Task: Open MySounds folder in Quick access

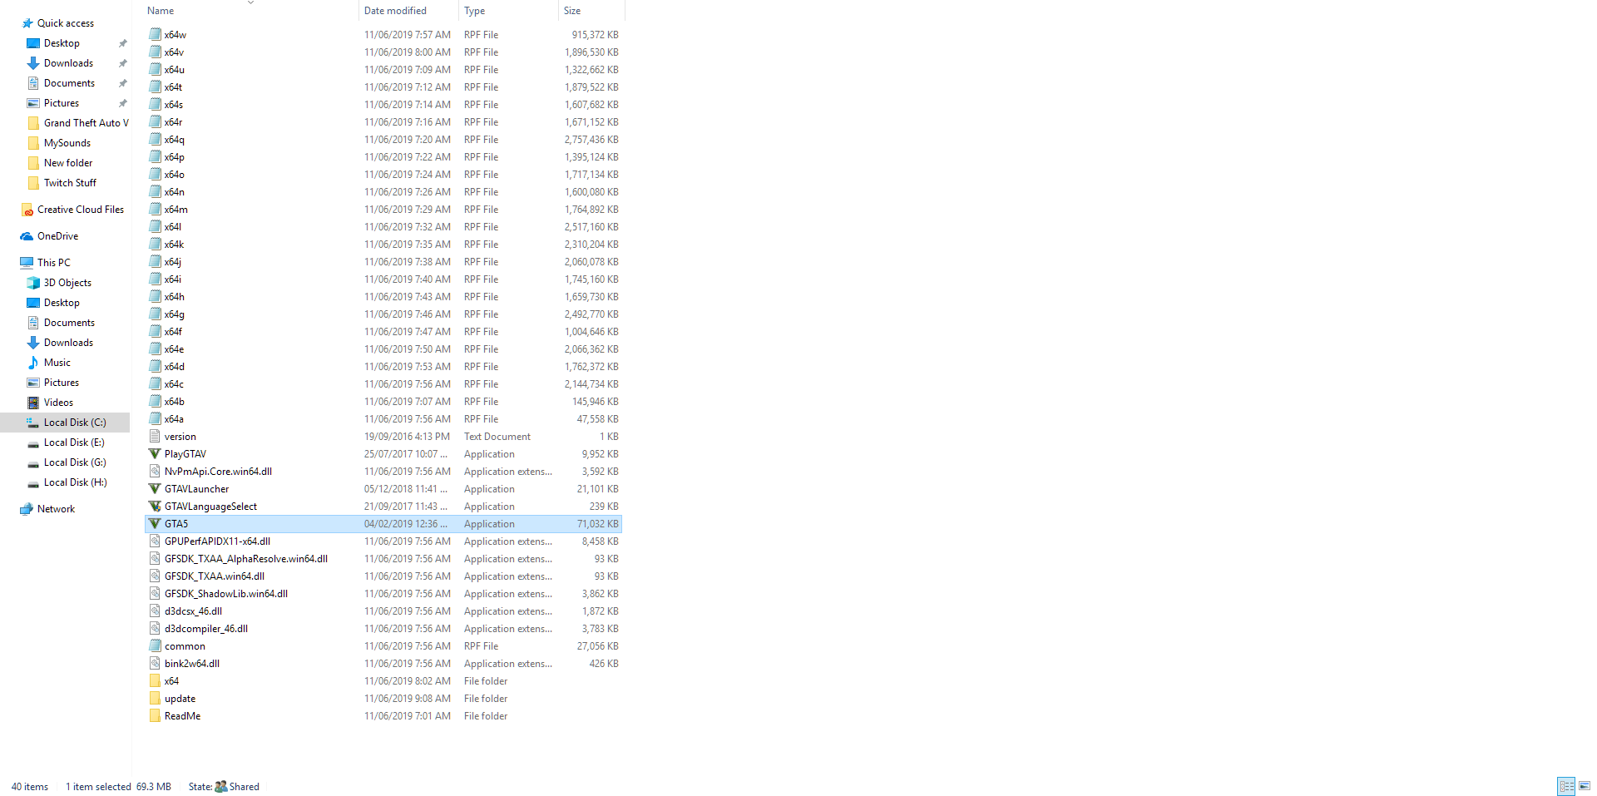Action: pyautogui.click(x=67, y=143)
